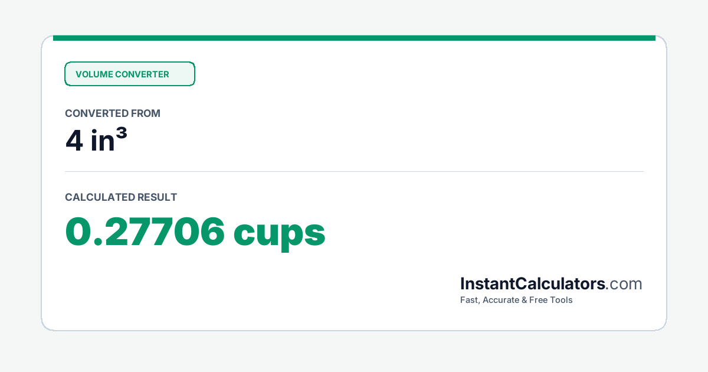Click the horizontal divider line

tap(354, 172)
